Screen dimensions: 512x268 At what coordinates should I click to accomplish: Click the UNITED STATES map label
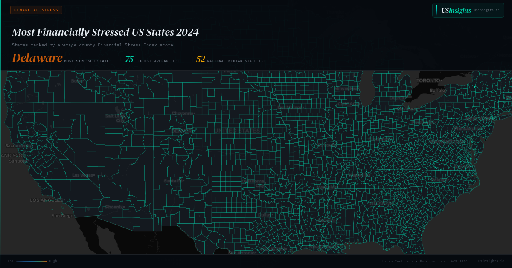(237, 131)
